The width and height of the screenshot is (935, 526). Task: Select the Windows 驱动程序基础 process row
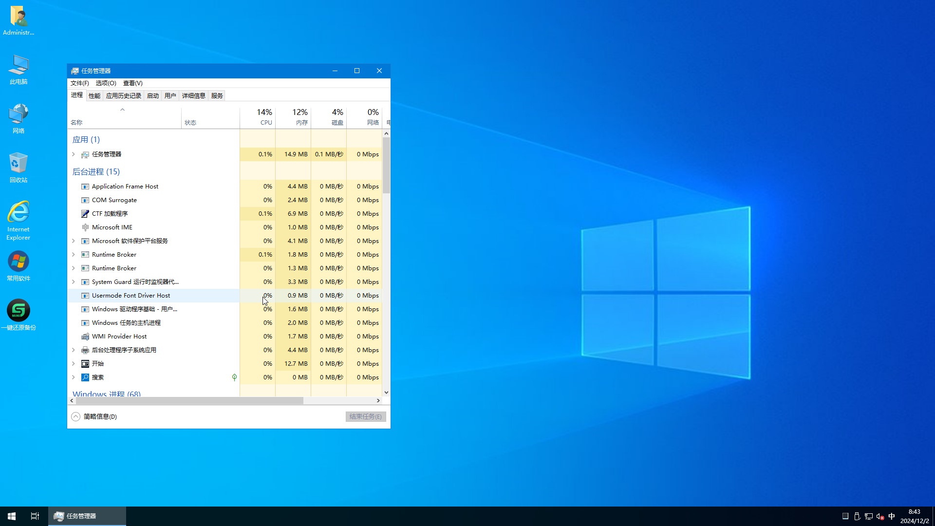pos(224,309)
